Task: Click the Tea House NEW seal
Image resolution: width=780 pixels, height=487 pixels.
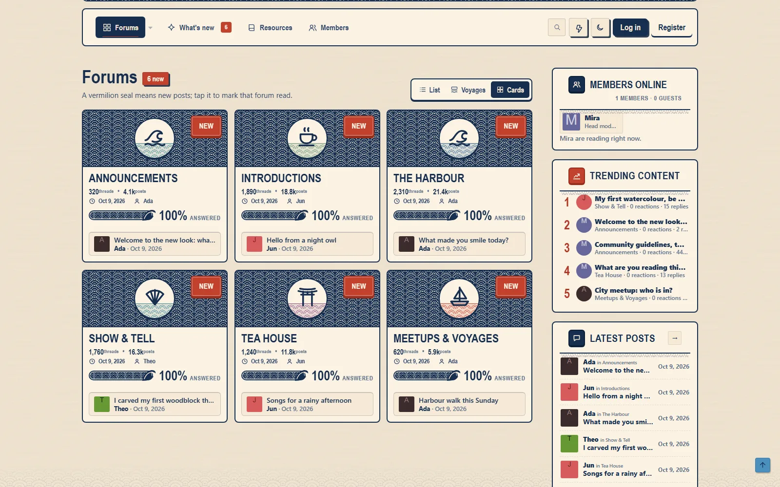Action: 359,286
